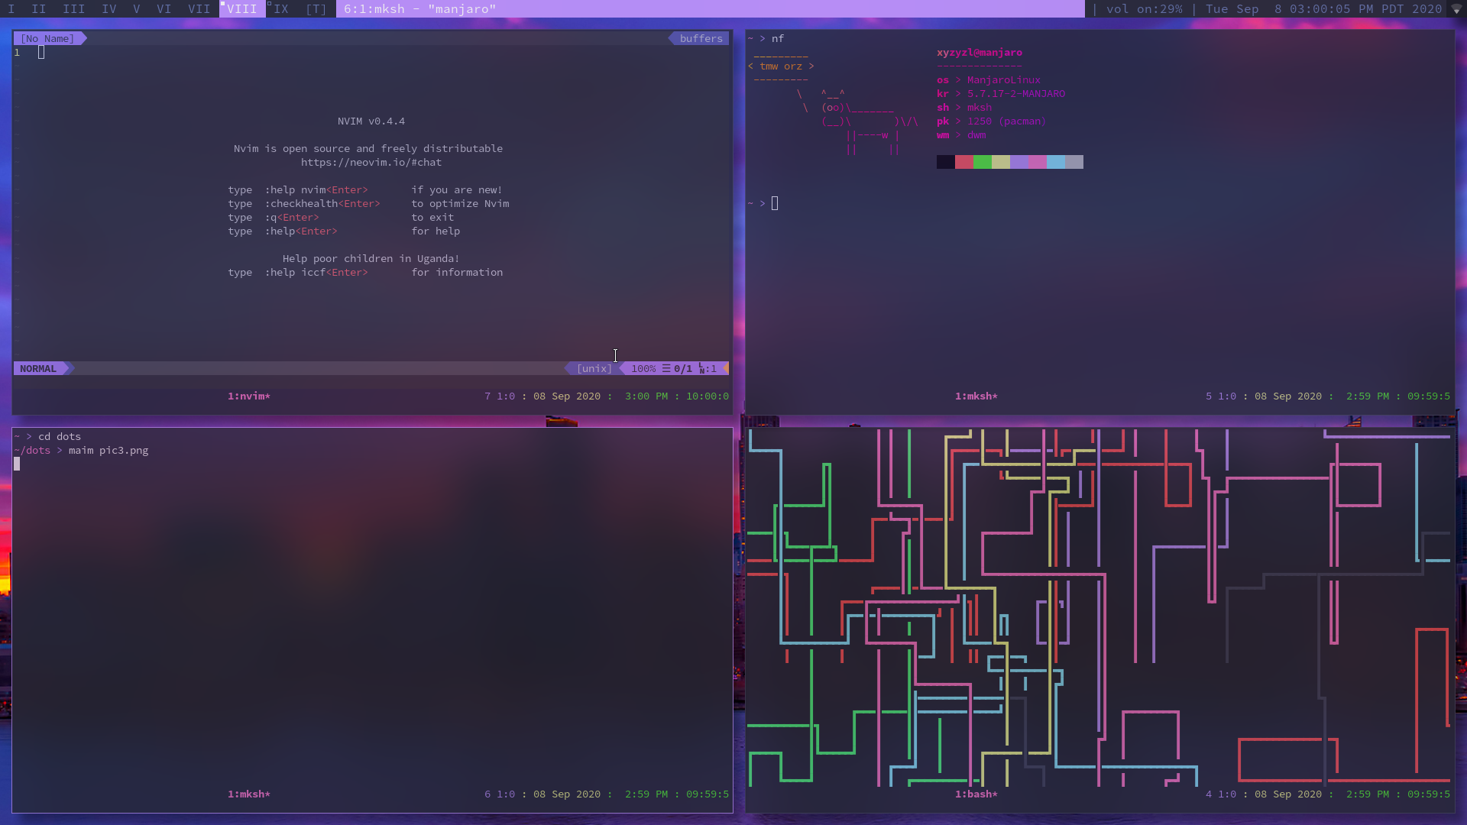Click the green color swatch in fetch output
This screenshot has width=1467, height=825.
[x=982, y=162]
